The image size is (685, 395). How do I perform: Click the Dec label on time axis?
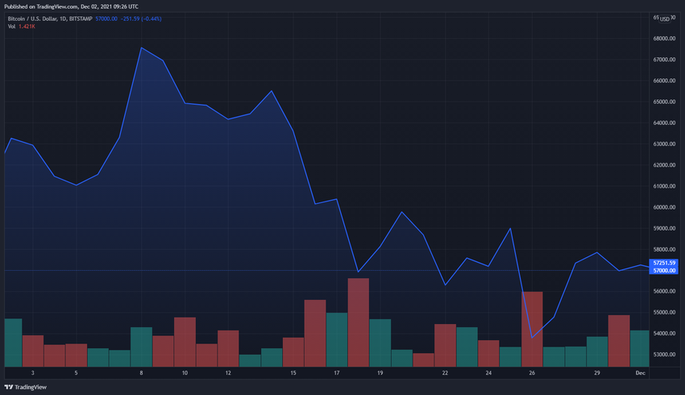pos(641,372)
